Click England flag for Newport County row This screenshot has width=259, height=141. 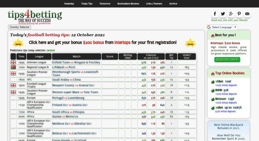click(x=13, y=85)
